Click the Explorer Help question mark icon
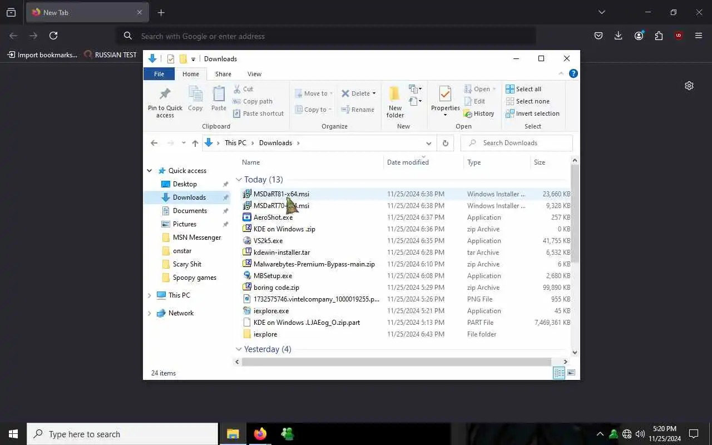 [573, 73]
